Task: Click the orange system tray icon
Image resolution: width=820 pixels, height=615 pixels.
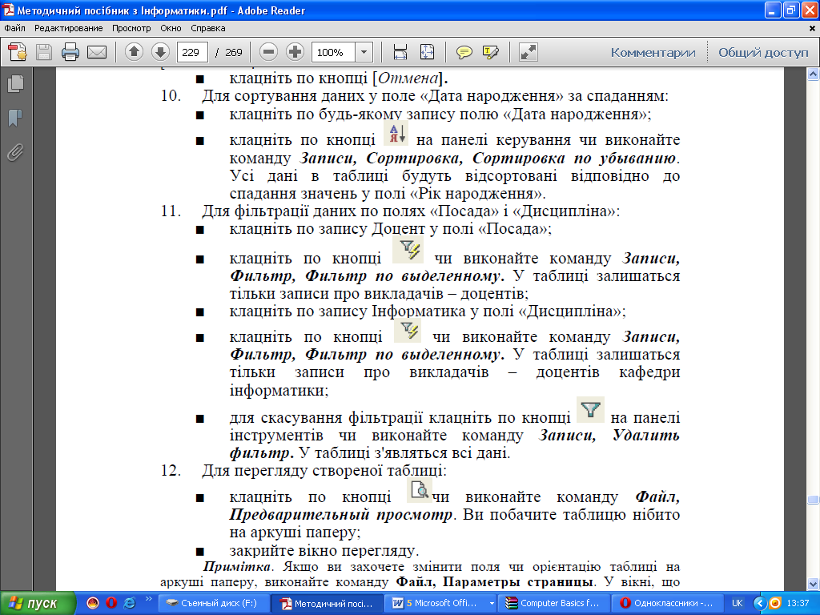Action: pyautogui.click(x=775, y=603)
